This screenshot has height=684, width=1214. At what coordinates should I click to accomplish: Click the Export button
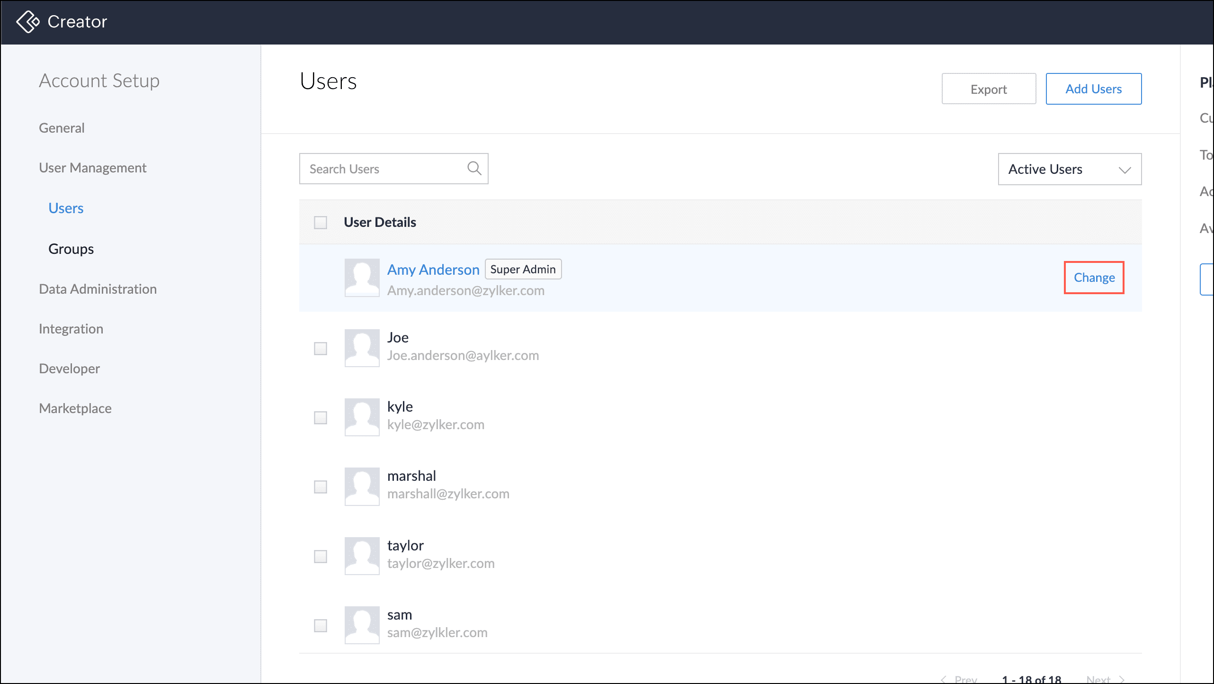point(988,89)
